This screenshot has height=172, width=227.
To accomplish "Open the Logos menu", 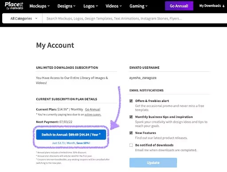I will 90,6.
